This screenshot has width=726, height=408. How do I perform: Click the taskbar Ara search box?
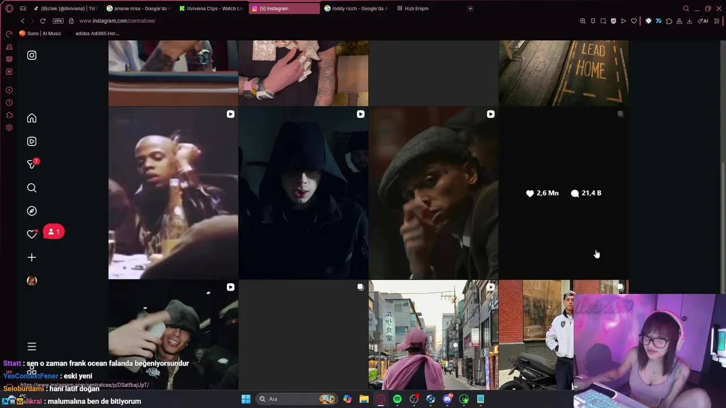pos(296,399)
